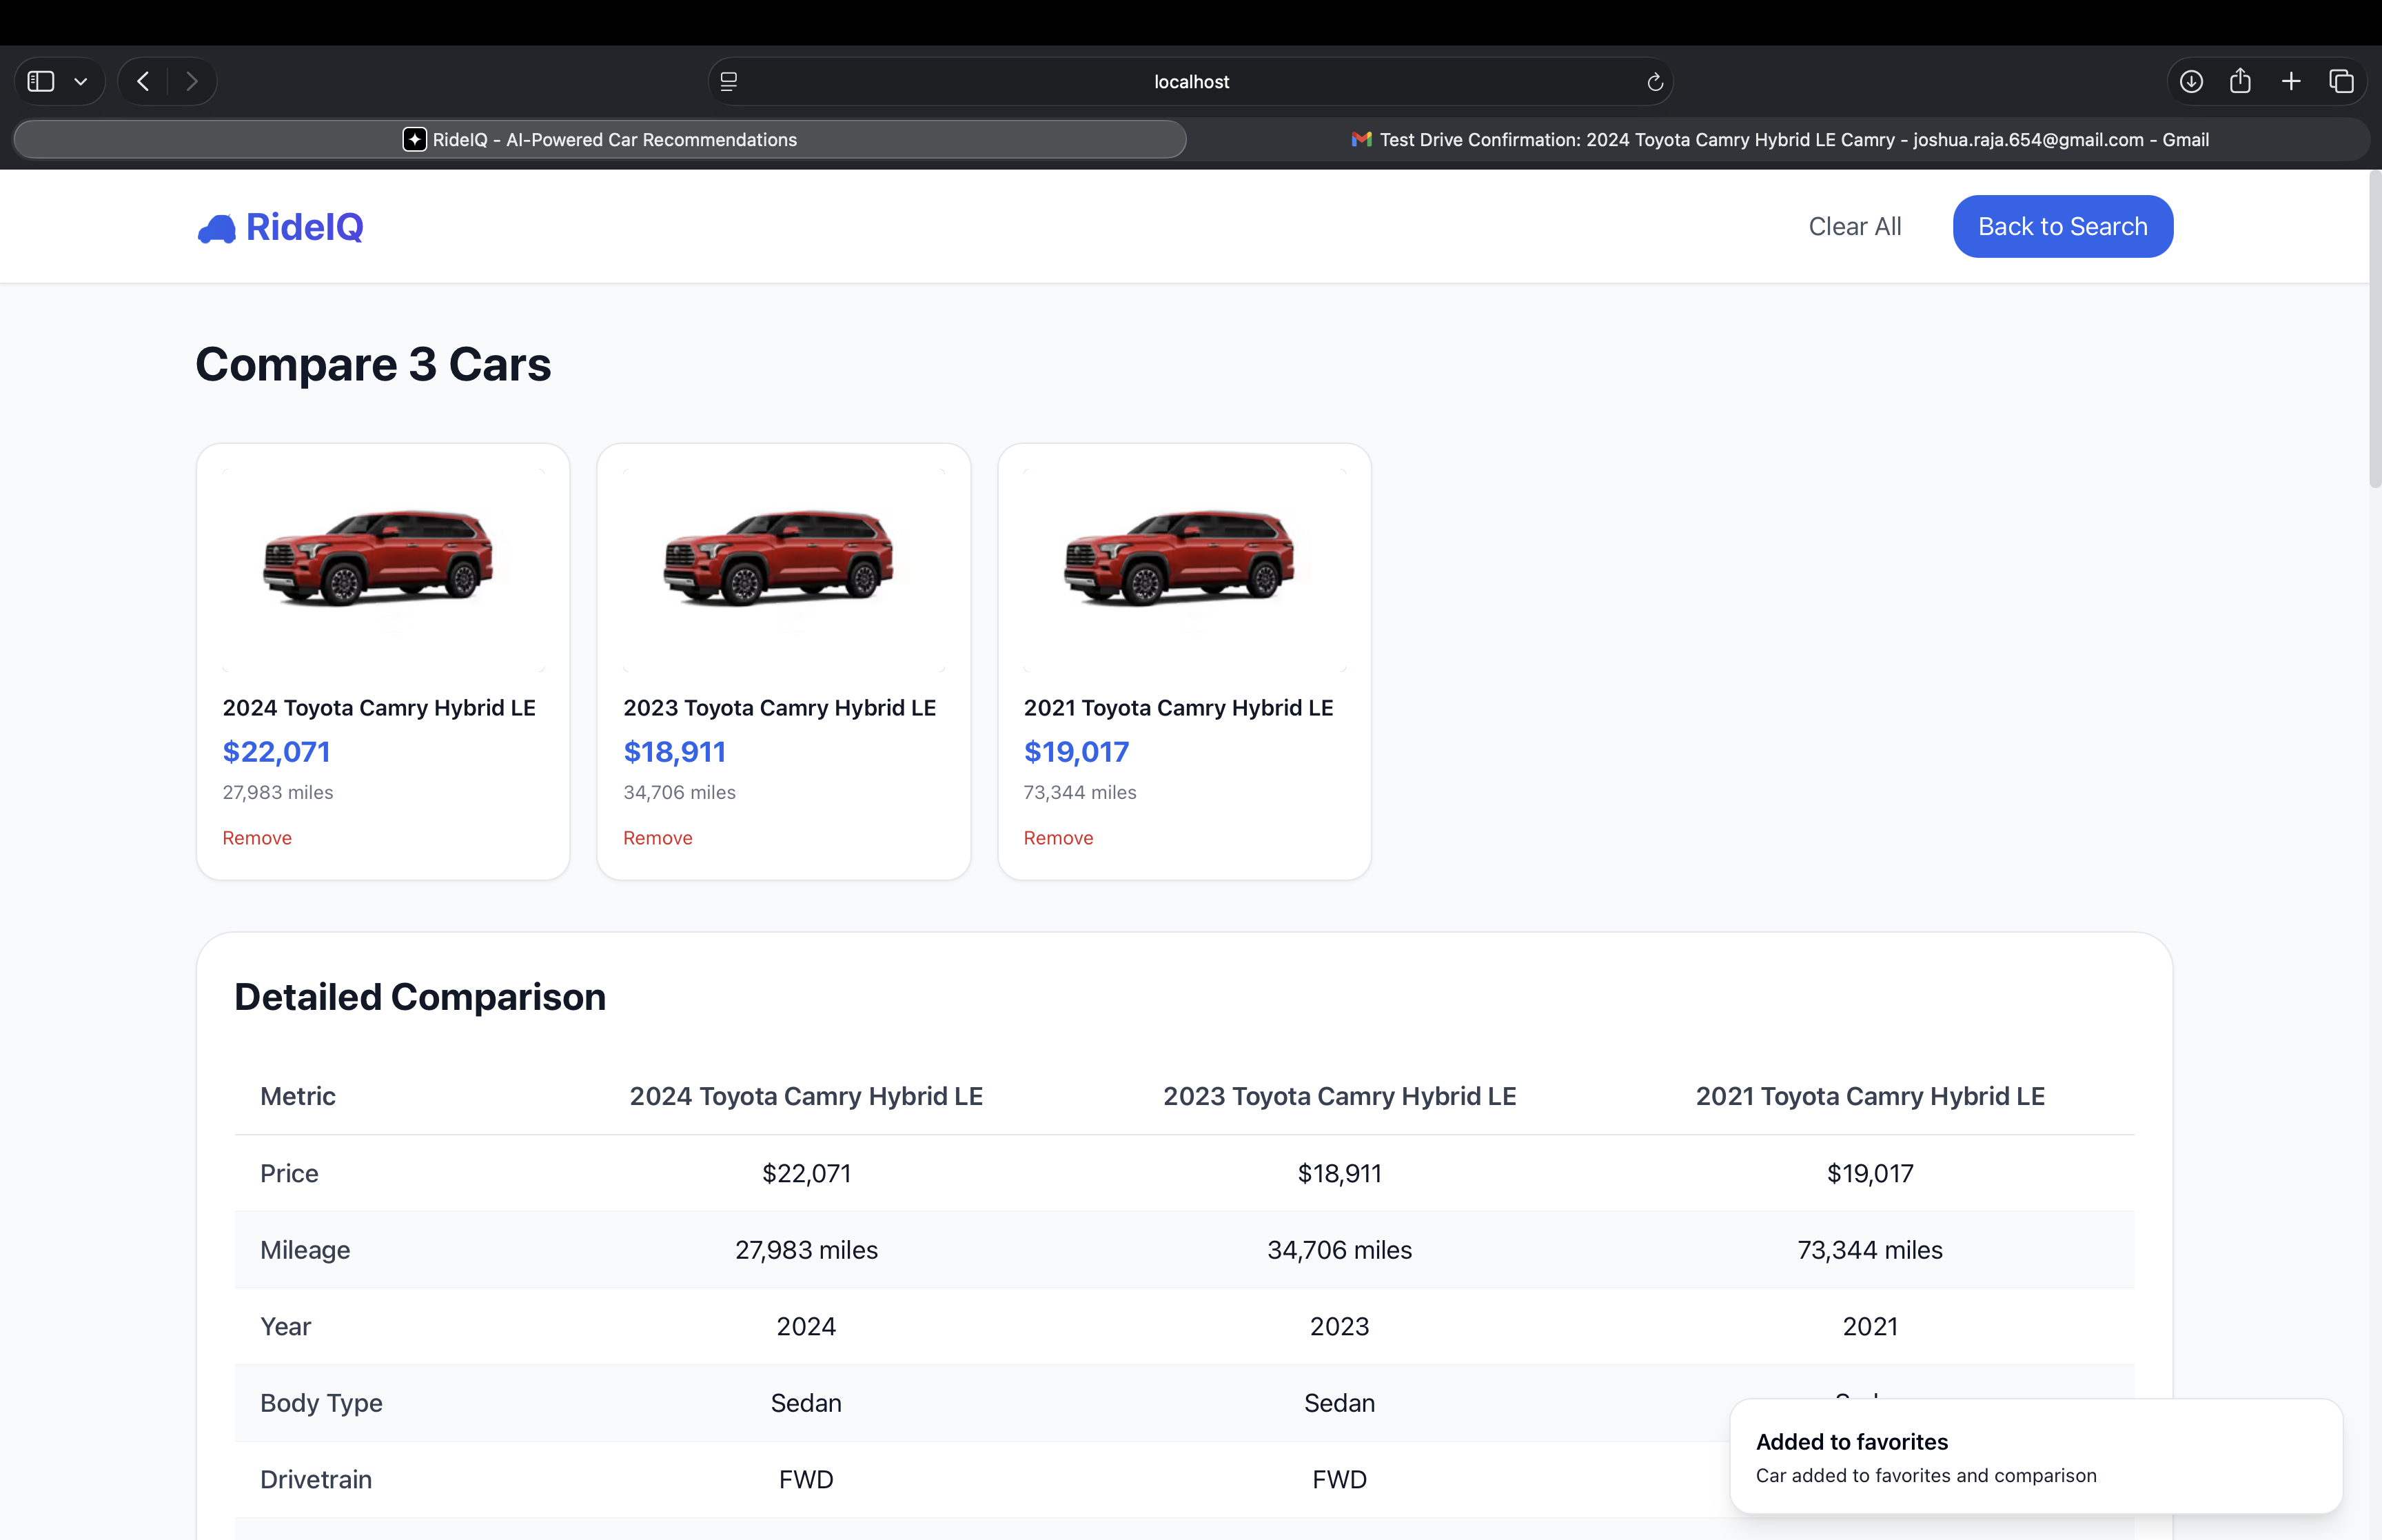Click the Clear All link
The width and height of the screenshot is (2382, 1540).
[1854, 227]
